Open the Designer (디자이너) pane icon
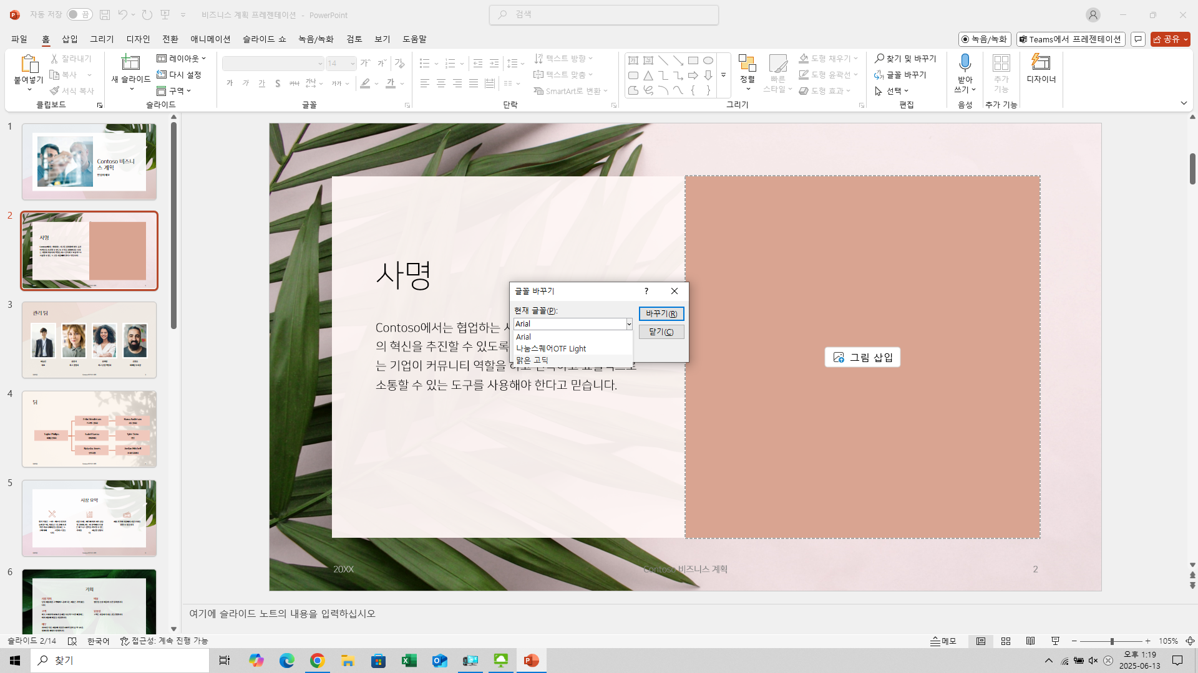 [1041, 62]
